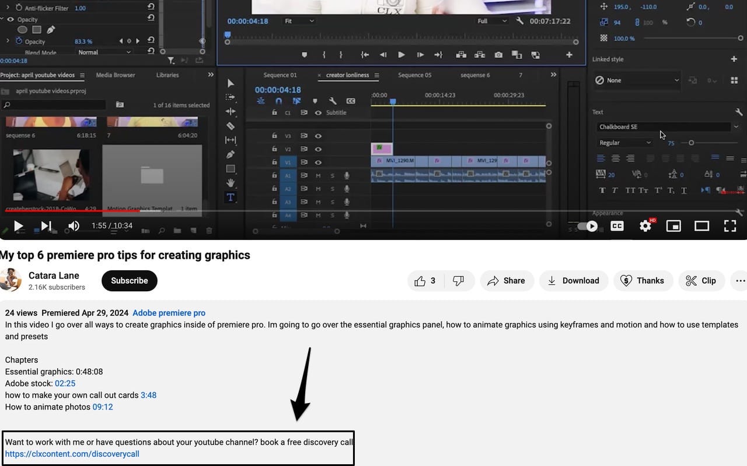Click Add Marker in program monitor

click(304, 55)
